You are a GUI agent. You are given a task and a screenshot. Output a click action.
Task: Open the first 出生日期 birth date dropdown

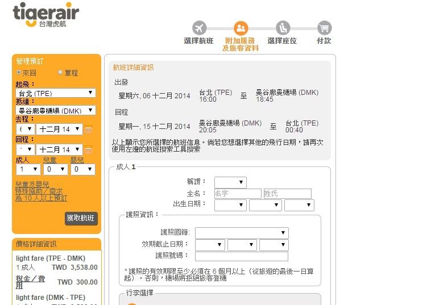point(230,205)
